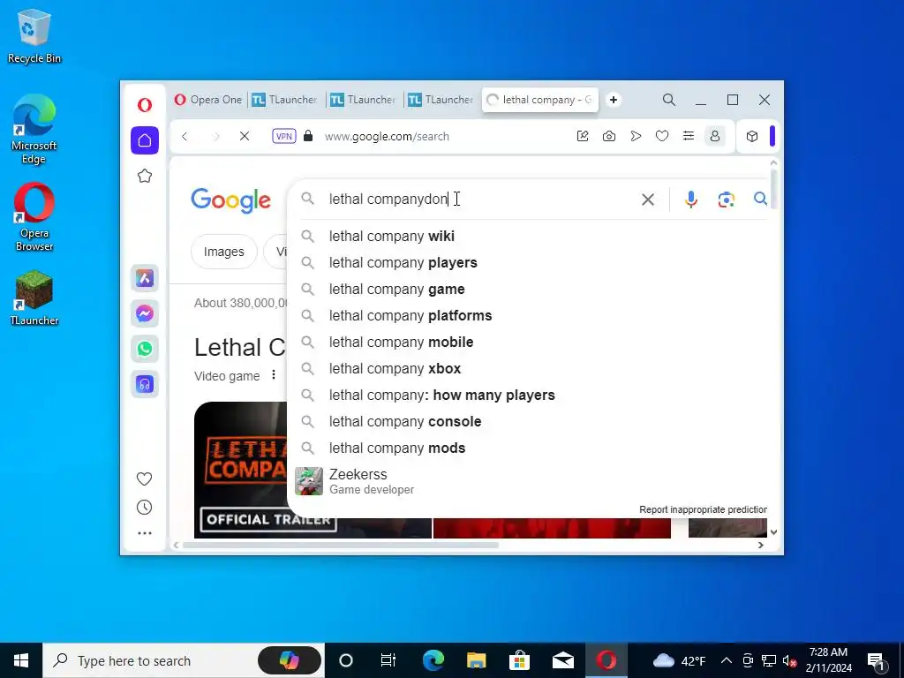
Task: Launch Microsoft Store from taskbar
Action: pyautogui.click(x=519, y=660)
